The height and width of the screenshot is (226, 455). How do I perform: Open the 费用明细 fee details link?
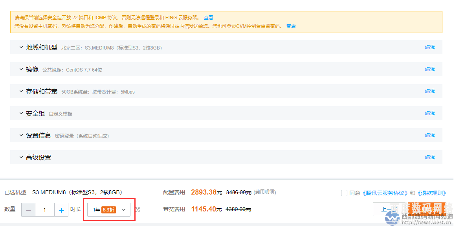point(265,192)
